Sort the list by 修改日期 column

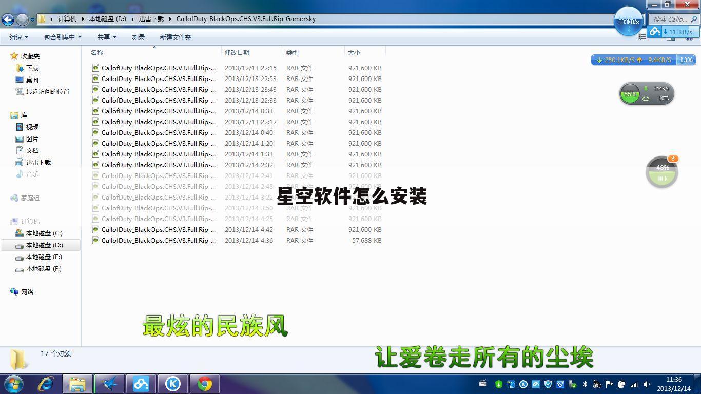[x=237, y=52]
